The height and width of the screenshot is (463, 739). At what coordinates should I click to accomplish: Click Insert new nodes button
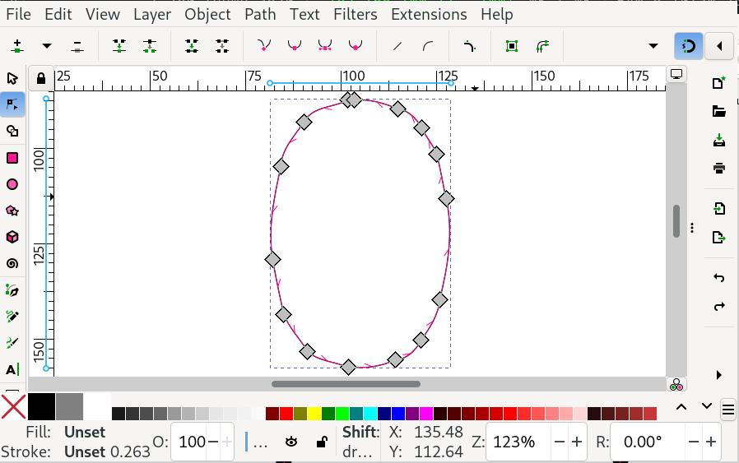[17, 46]
